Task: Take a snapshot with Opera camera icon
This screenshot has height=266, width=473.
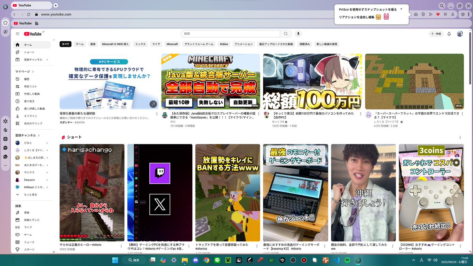Action: (x=416, y=14)
